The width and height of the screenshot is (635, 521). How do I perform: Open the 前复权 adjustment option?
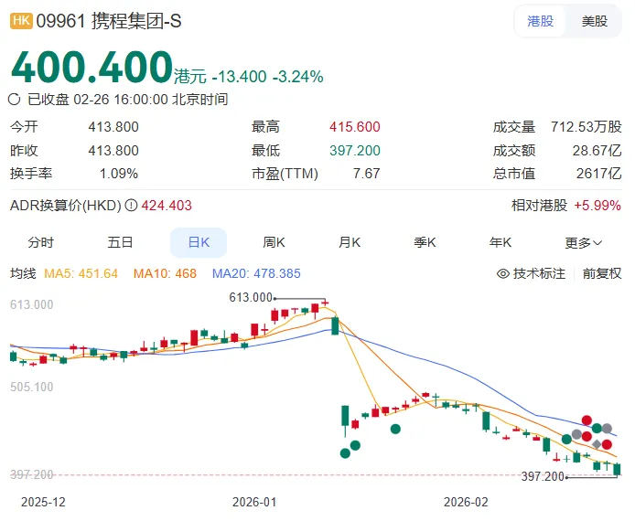click(602, 274)
